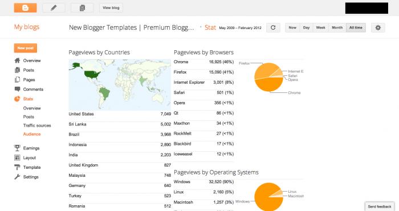Click the Earnings trophy icon
The width and height of the screenshot is (399, 211).
tap(17, 148)
